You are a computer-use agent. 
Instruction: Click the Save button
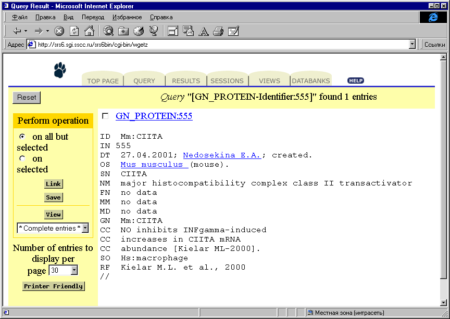(53, 197)
